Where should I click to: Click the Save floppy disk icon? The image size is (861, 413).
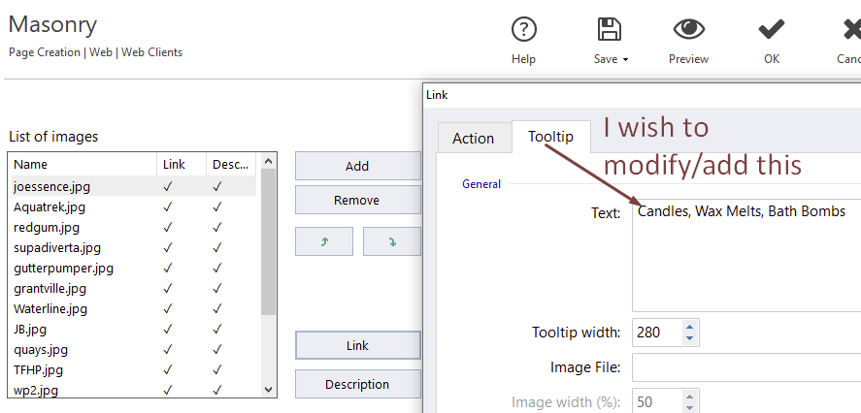tap(609, 29)
